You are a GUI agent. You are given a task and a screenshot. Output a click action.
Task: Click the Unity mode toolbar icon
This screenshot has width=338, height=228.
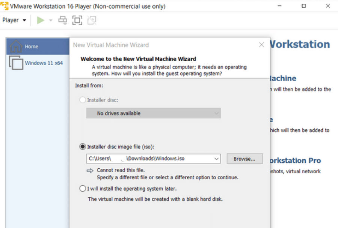click(x=92, y=20)
